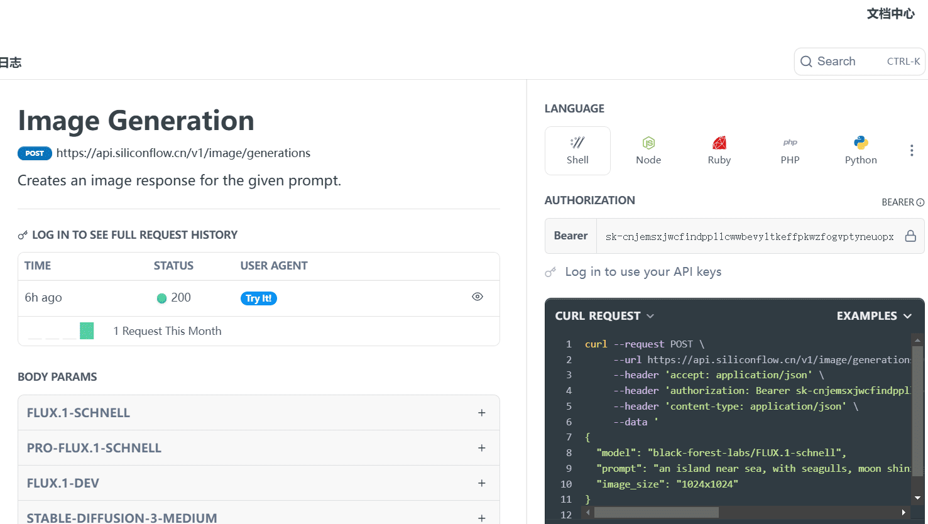This screenshot has height=524, width=928.
Task: View request details with eye icon
Action: click(478, 297)
